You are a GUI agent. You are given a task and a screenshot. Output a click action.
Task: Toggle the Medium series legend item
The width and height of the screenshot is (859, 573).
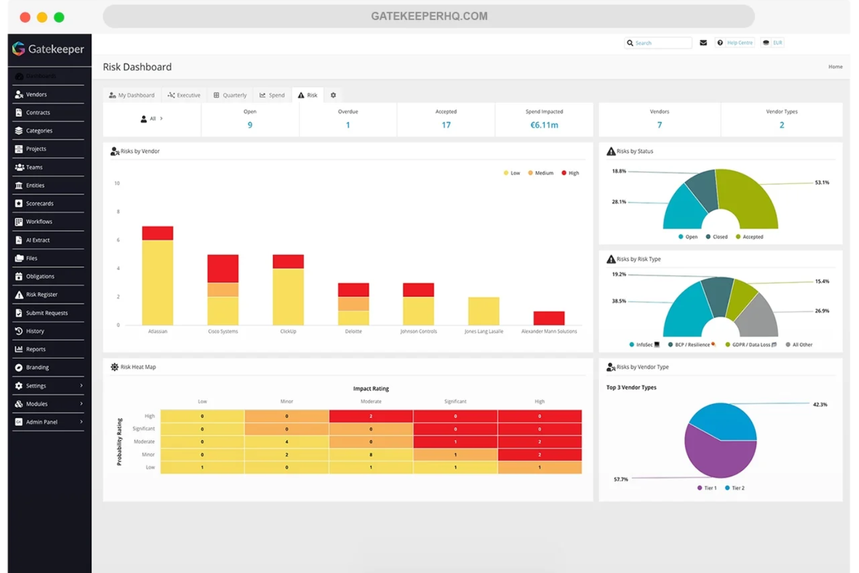click(x=540, y=173)
